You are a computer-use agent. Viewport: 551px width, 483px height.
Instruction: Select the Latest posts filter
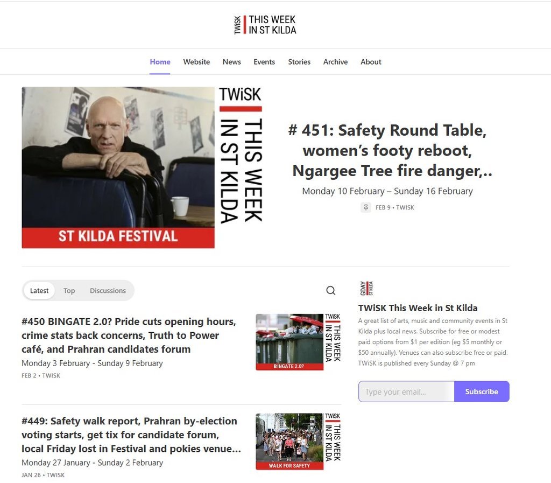tap(39, 291)
